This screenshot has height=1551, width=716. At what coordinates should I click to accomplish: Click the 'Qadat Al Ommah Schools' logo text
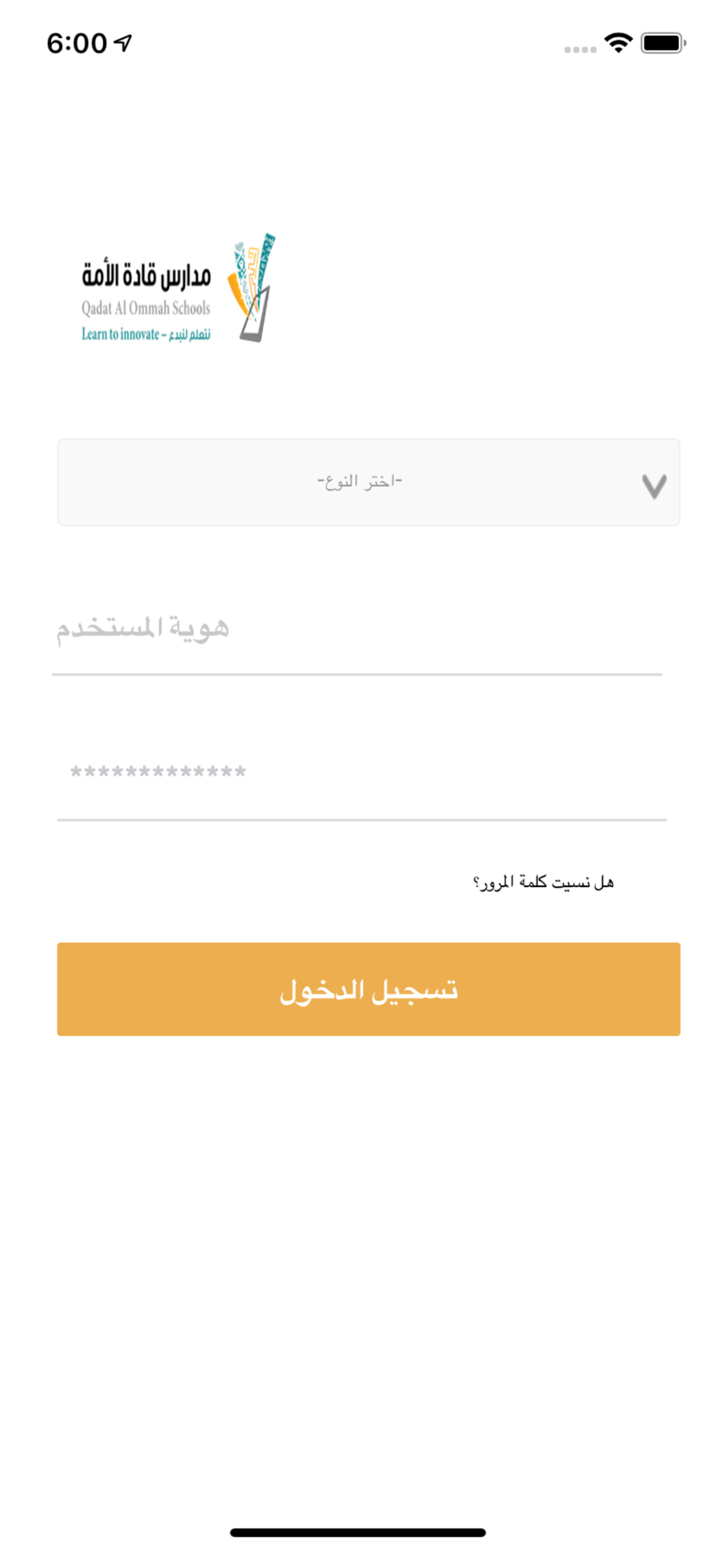pos(146,309)
